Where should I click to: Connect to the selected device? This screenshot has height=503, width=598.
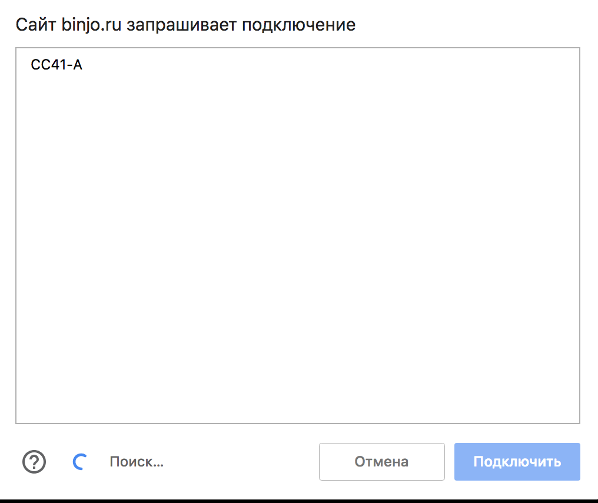pos(517,462)
